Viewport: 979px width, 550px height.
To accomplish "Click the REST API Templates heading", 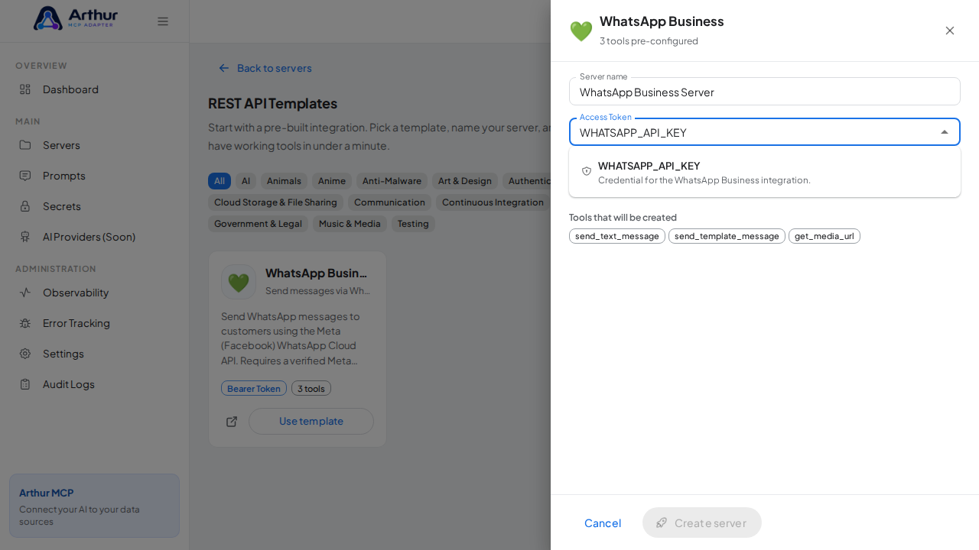I will coord(272,103).
